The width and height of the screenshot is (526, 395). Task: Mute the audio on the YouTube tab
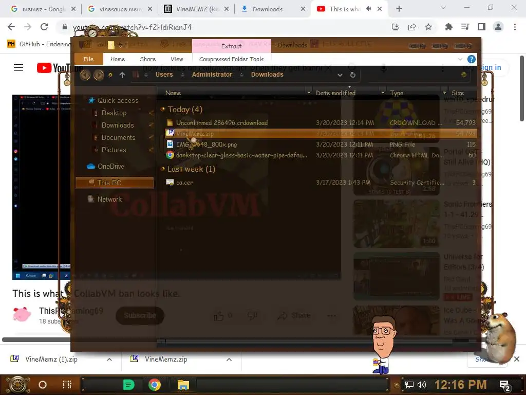tap(369, 9)
